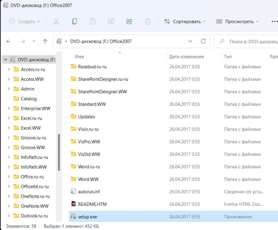Open the Создать dropdown
Screen dimensions: 278x230
pos(24,21)
